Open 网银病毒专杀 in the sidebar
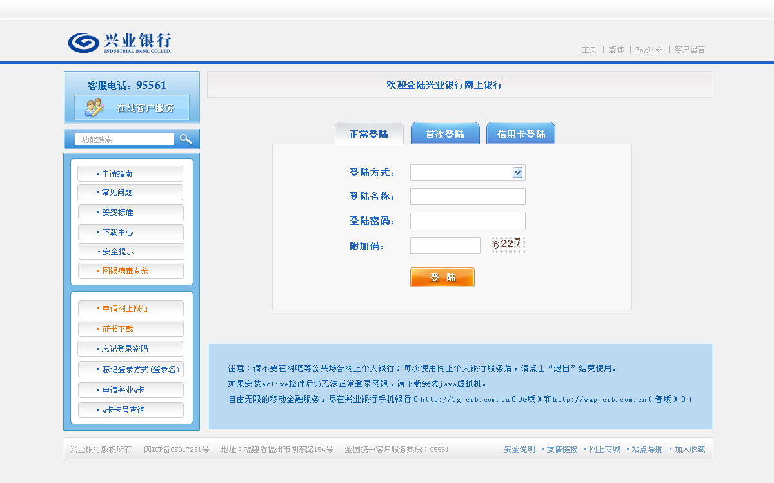Viewport: 774px width, 483px height. pos(131,271)
